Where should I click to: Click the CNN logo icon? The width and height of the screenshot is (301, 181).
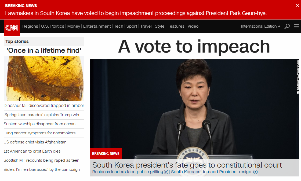(12, 28)
